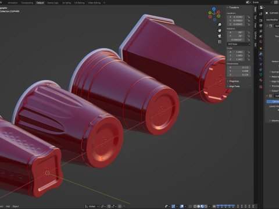Screen dimensions: 279x209
Task: Click the Catmull-Clark subdivision button
Action: (273, 102)
